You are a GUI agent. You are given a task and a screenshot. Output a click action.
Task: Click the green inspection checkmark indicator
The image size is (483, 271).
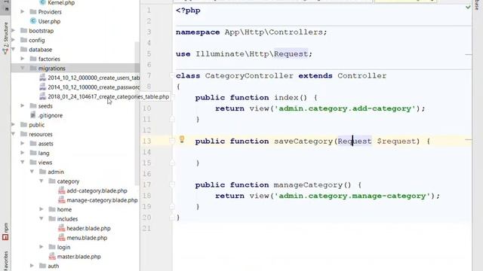coord(468,7)
